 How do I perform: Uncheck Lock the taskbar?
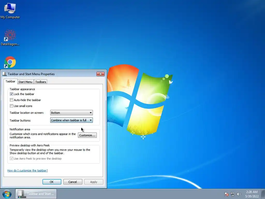pyautogui.click(x=11, y=94)
